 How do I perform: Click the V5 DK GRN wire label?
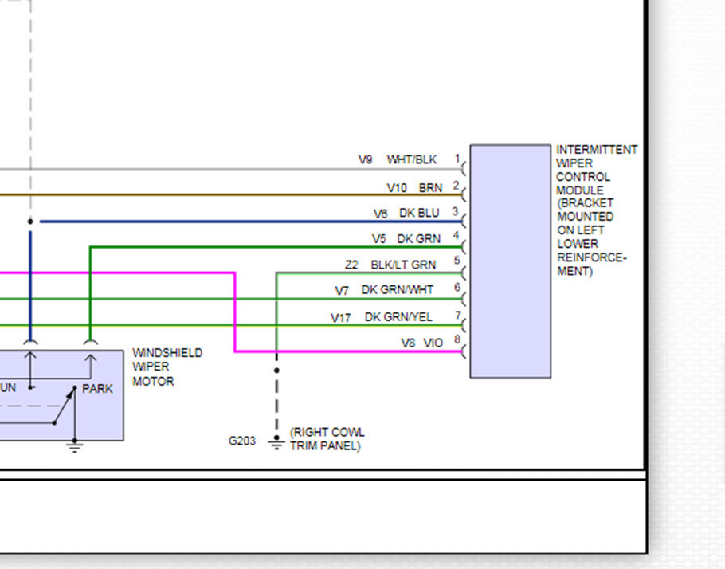pyautogui.click(x=406, y=239)
